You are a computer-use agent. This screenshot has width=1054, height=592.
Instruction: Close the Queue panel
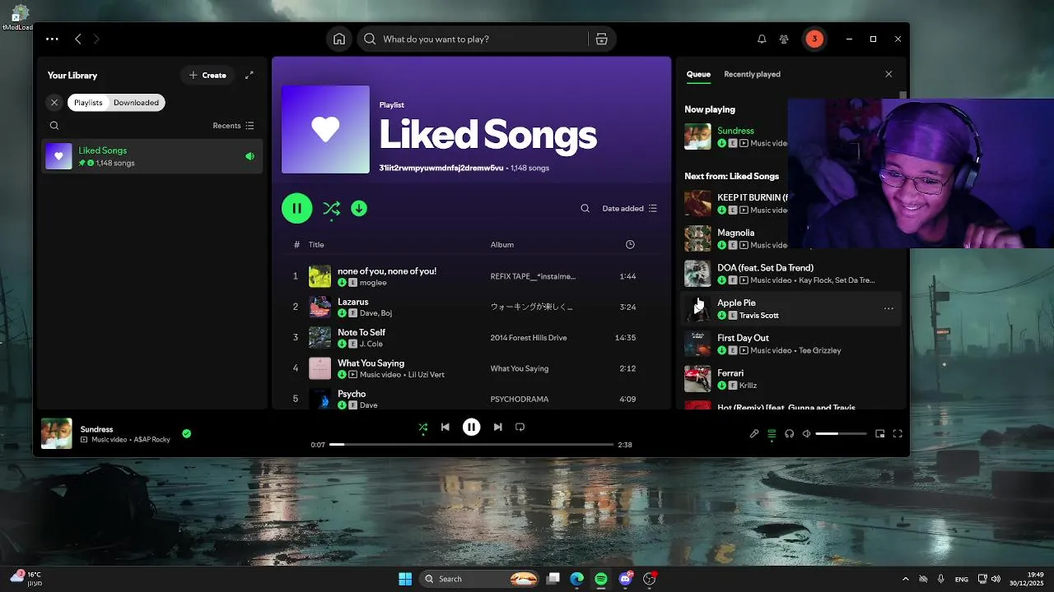888,74
